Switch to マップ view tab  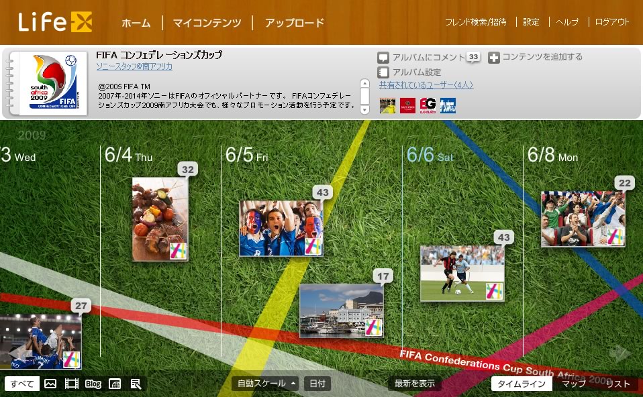(x=574, y=384)
